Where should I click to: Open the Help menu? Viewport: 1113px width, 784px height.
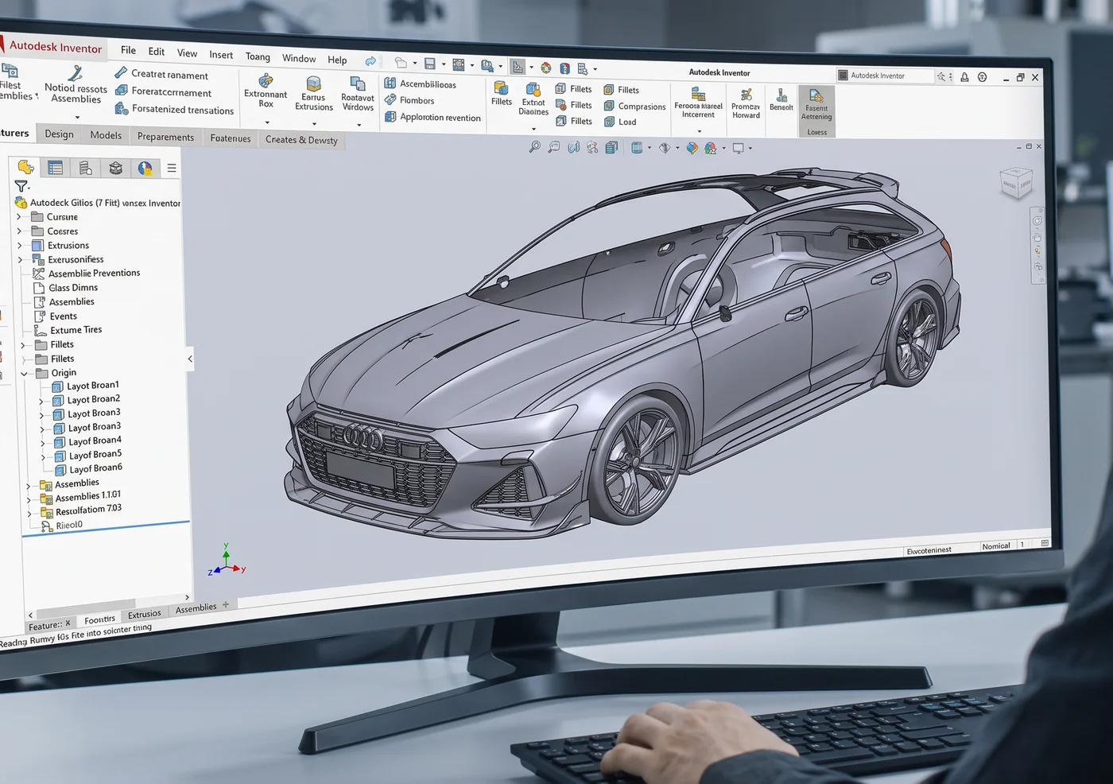[337, 60]
